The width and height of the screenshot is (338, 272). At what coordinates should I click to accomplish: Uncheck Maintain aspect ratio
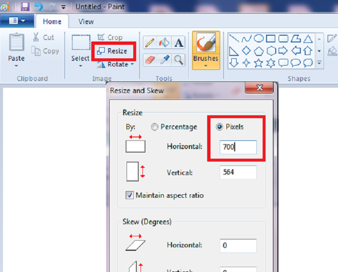point(130,195)
